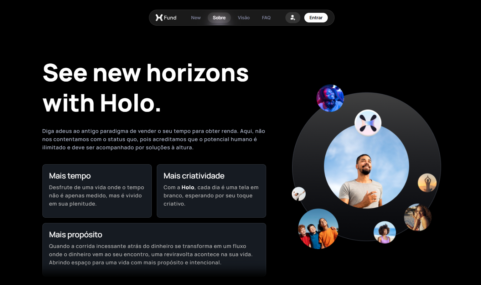The image size is (481, 285).
Task: Click the yoga sunset silhouette avatar
Action: click(427, 183)
